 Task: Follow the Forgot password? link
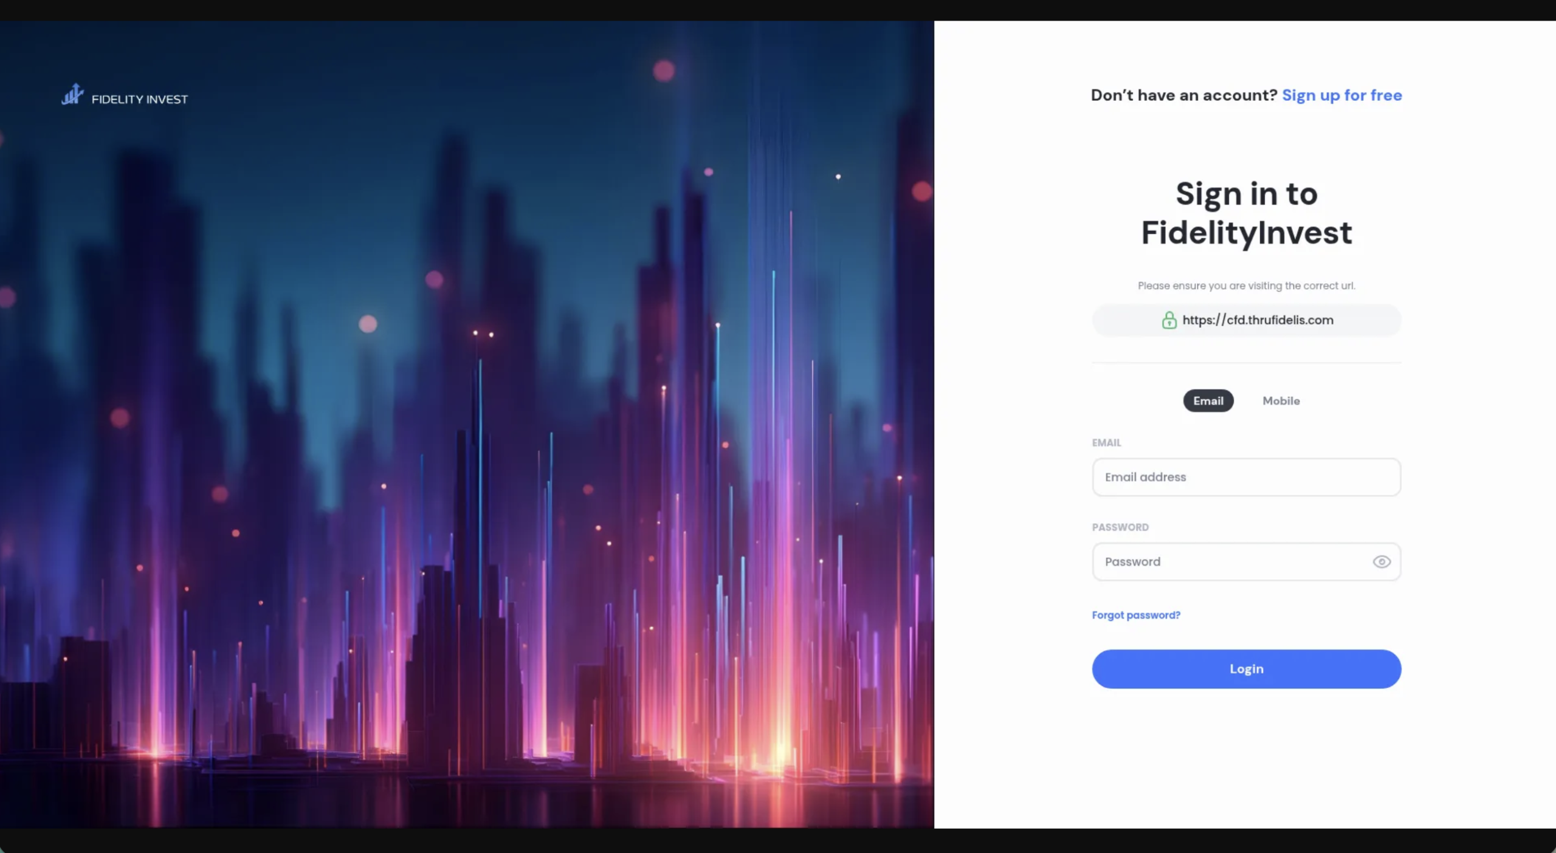pos(1136,615)
